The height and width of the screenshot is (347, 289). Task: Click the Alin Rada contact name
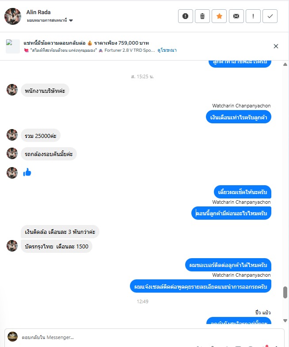(x=38, y=12)
